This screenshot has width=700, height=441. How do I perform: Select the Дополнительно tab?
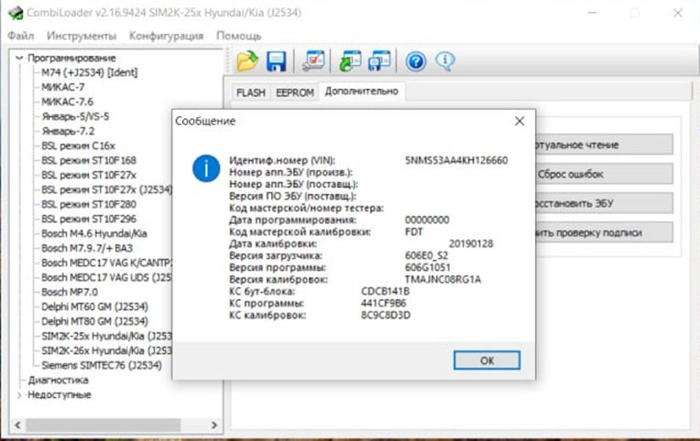[x=361, y=91]
